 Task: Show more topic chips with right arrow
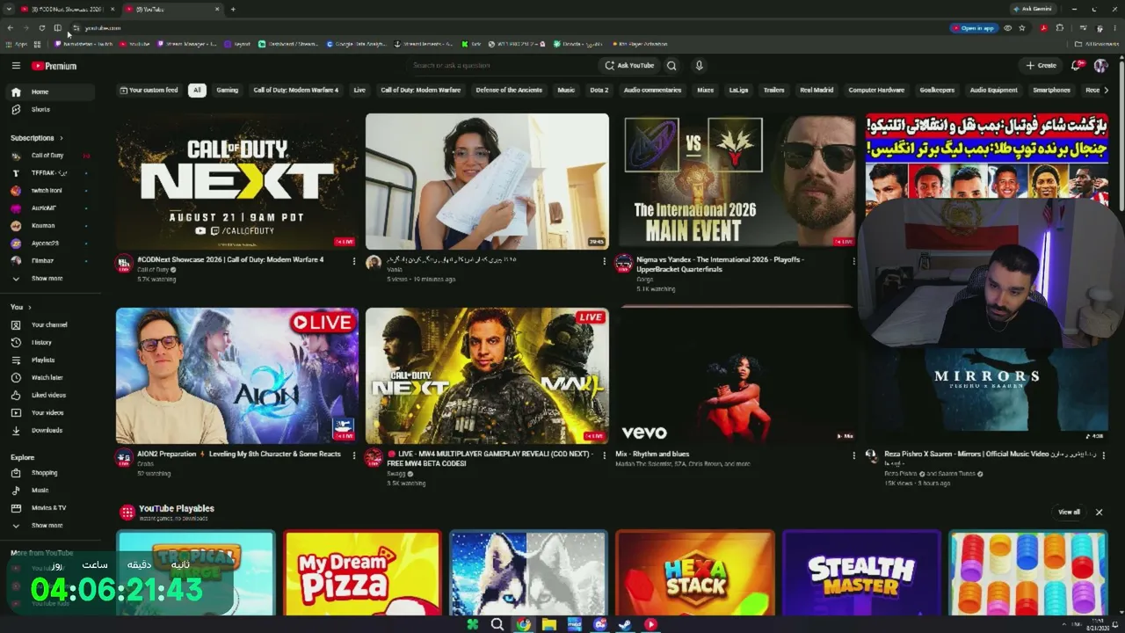(1106, 90)
